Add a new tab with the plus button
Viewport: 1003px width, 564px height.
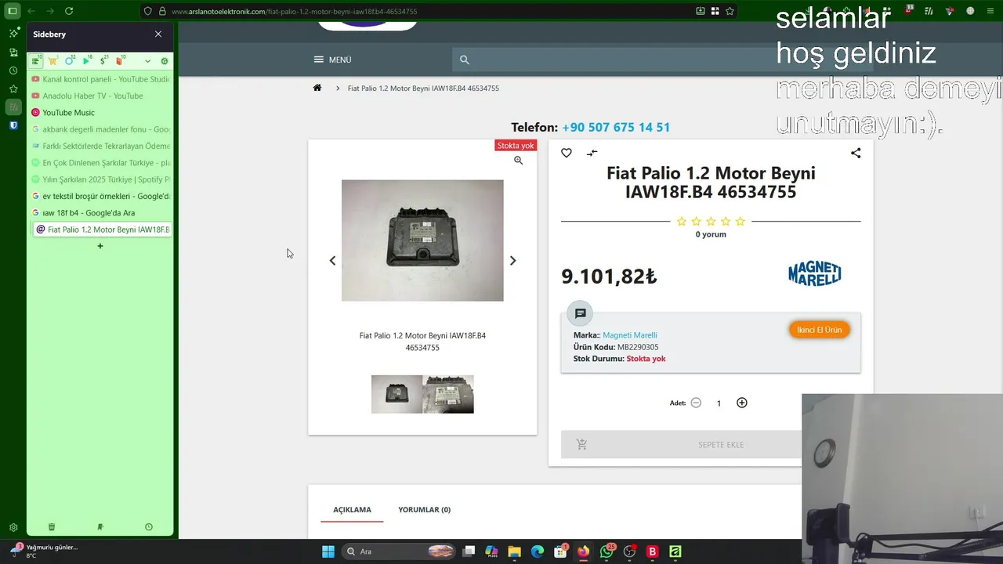point(100,246)
